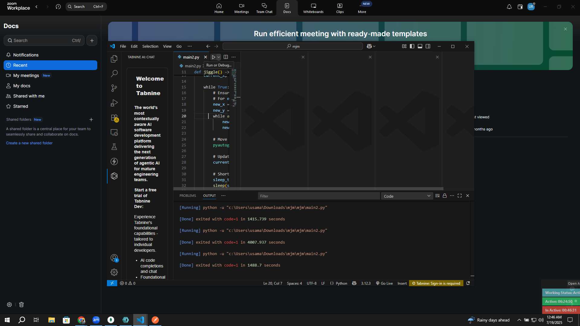This screenshot has width=580, height=326.
Task: Open the Thunder lightning-bolt view
Action: click(x=114, y=161)
